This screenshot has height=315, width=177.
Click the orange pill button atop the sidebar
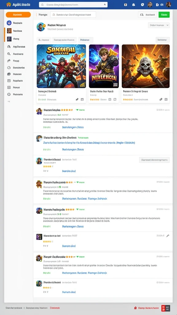18,15
